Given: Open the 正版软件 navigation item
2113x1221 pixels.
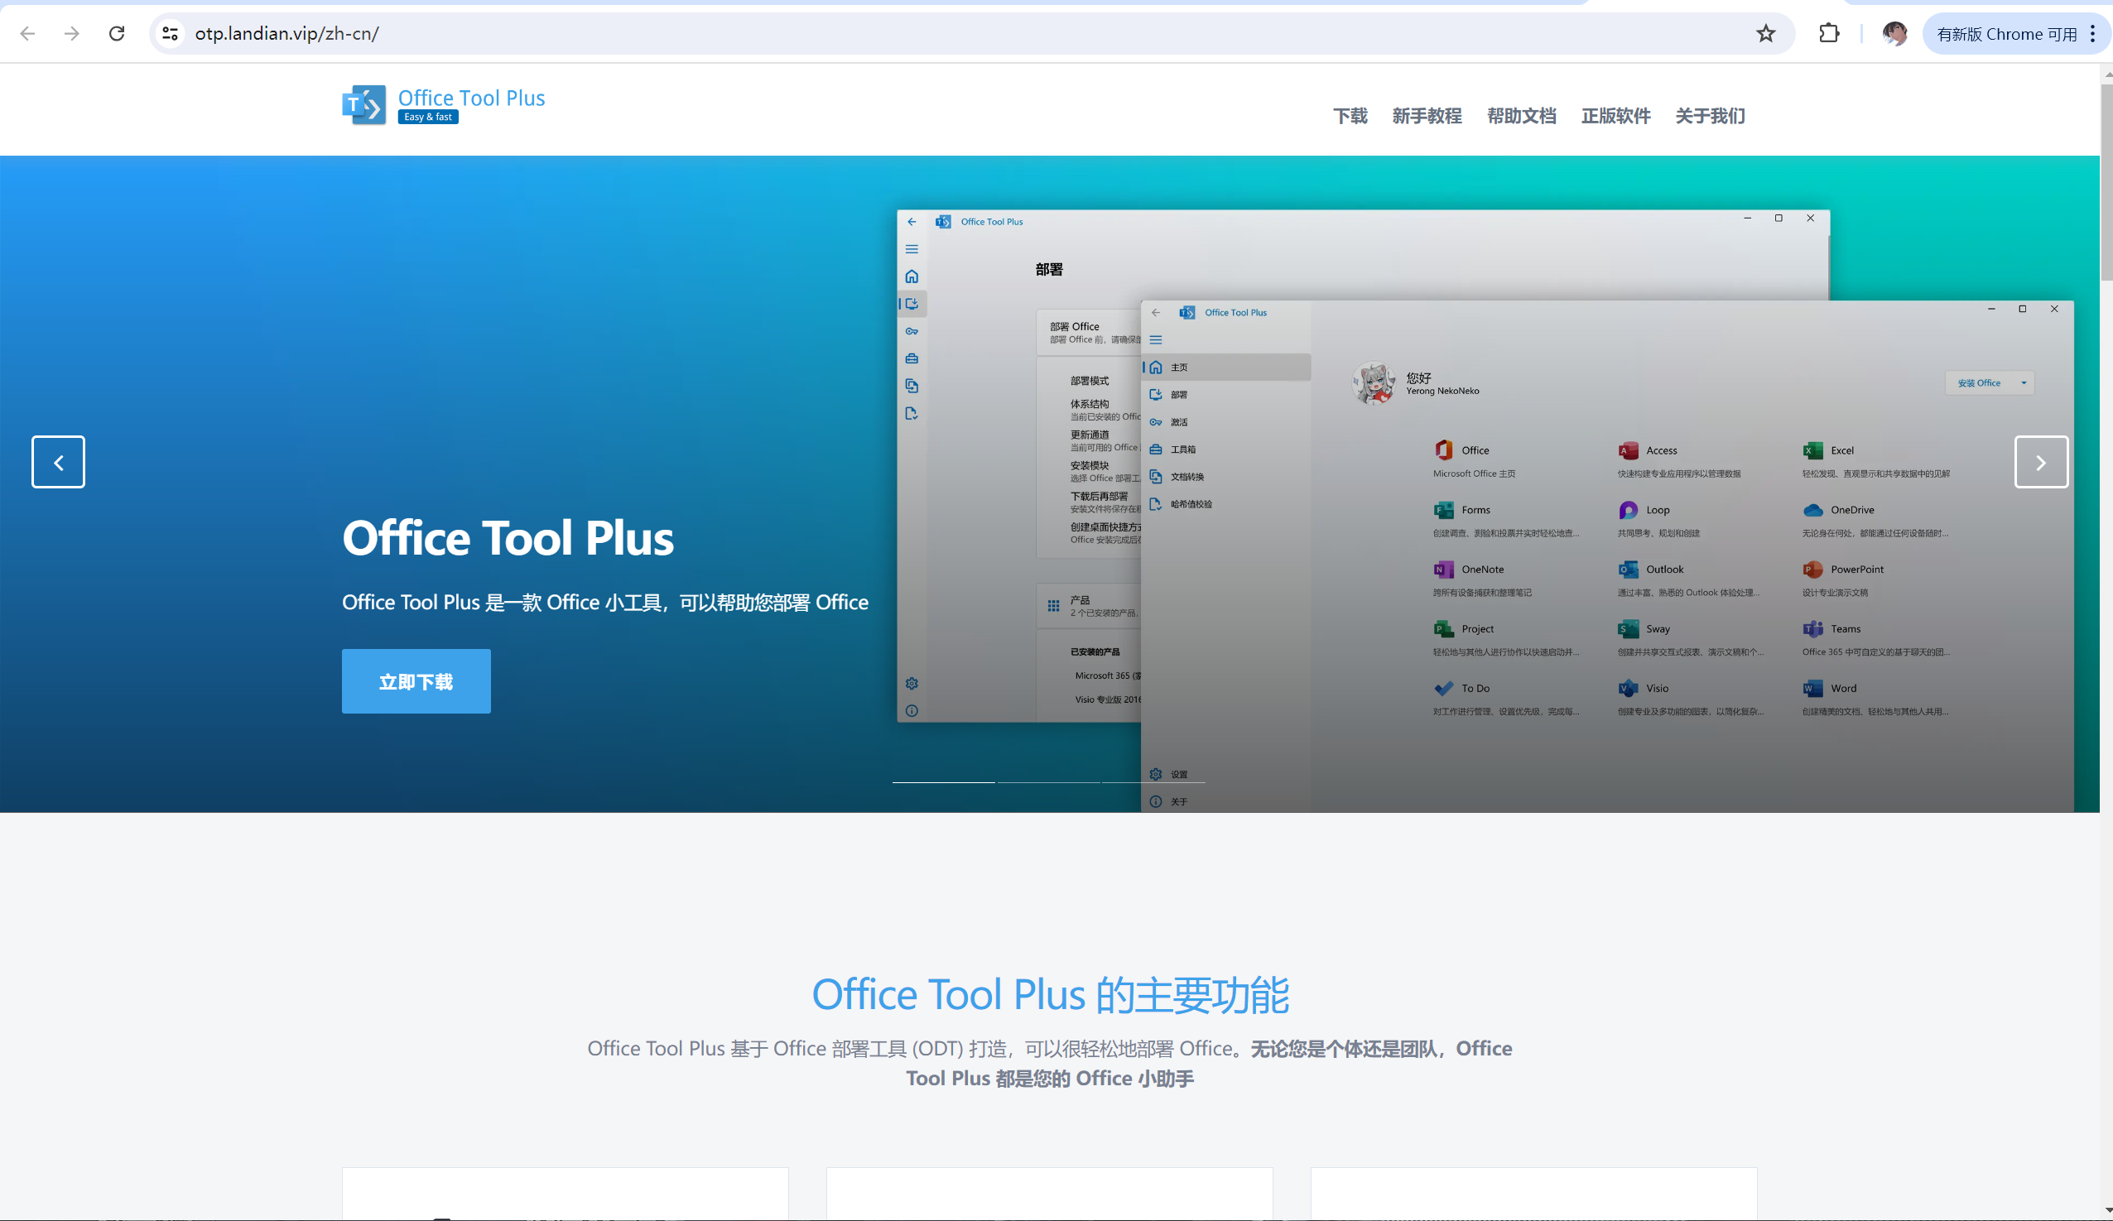Looking at the screenshot, I should pyautogui.click(x=1615, y=116).
